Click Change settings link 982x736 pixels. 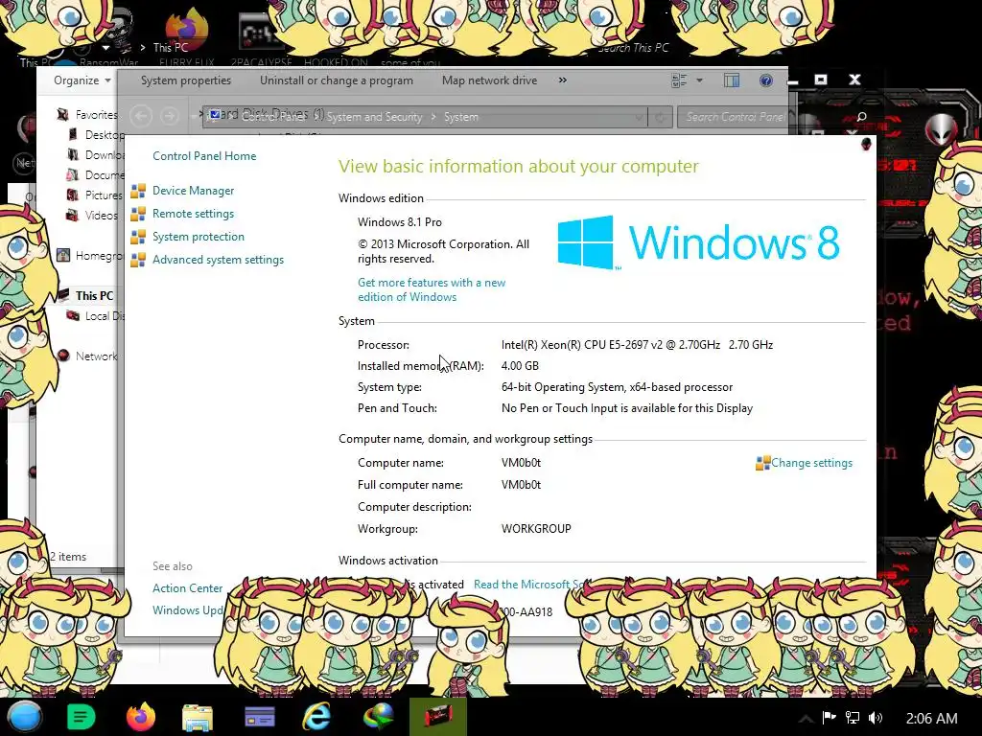pyautogui.click(x=811, y=463)
